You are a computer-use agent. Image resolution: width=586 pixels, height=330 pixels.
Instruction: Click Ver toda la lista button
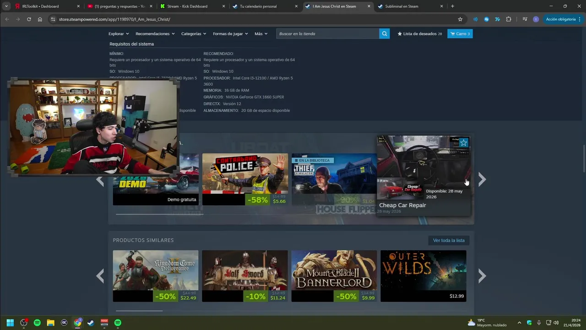click(449, 240)
